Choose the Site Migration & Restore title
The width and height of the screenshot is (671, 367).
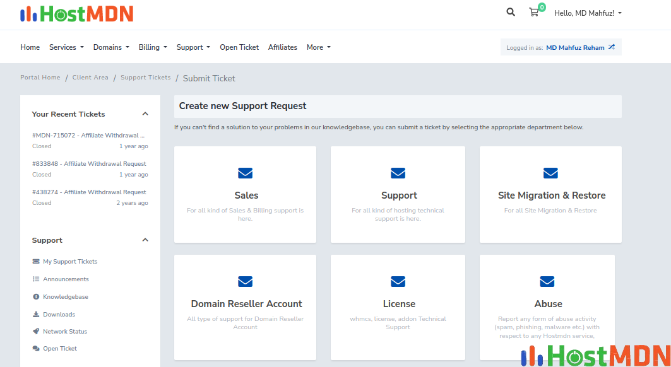[x=552, y=195]
